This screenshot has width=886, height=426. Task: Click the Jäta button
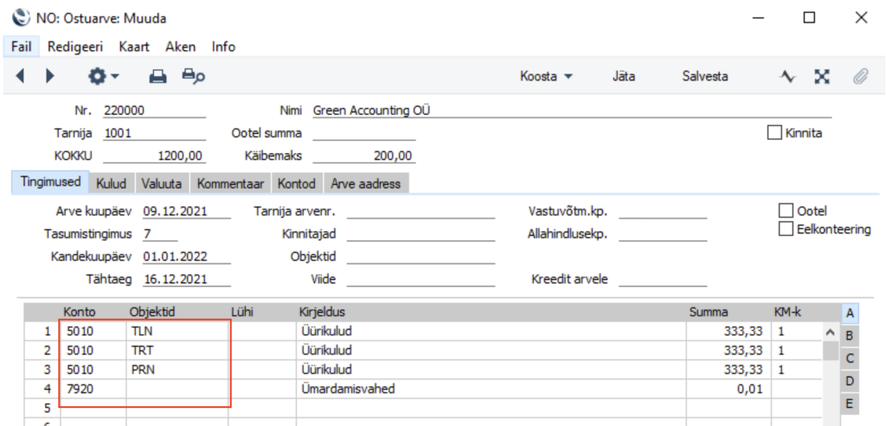click(x=623, y=76)
